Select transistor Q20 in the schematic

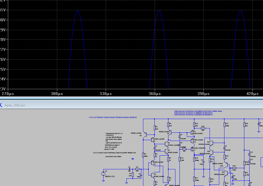click(x=211, y=152)
